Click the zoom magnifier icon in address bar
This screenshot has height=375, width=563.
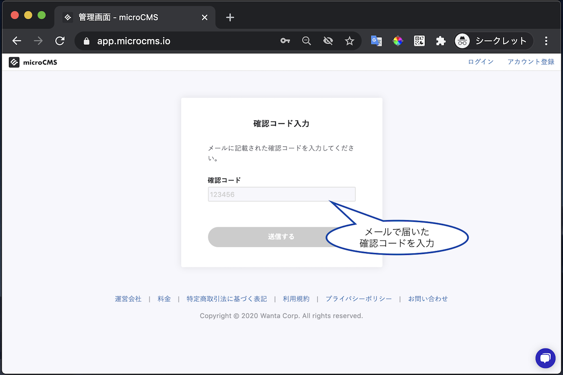pos(306,41)
